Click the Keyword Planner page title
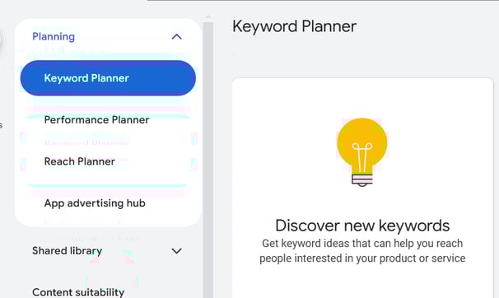Viewport: 499px width, 298px height. pyautogui.click(x=294, y=26)
